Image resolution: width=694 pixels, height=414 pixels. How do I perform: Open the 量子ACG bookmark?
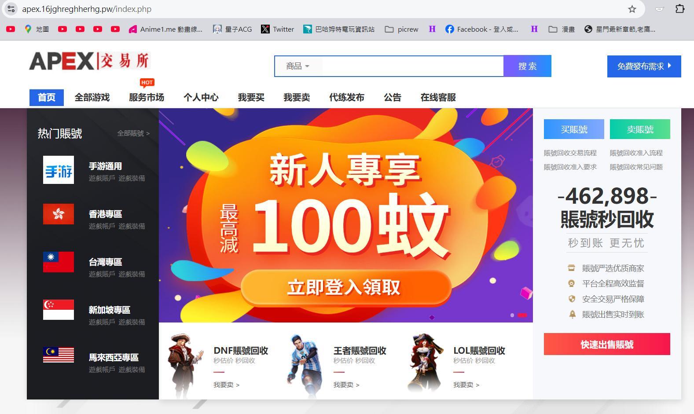pos(232,29)
